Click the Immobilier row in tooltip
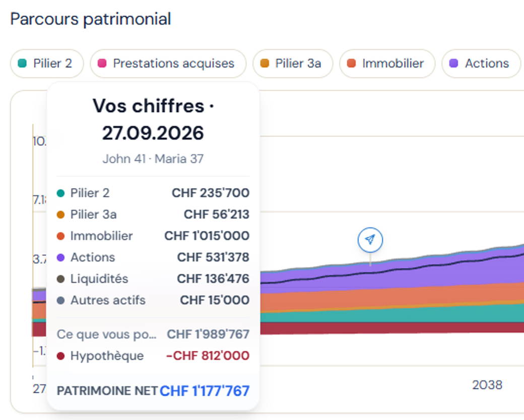Screen dimensions: 524x420 point(153,236)
